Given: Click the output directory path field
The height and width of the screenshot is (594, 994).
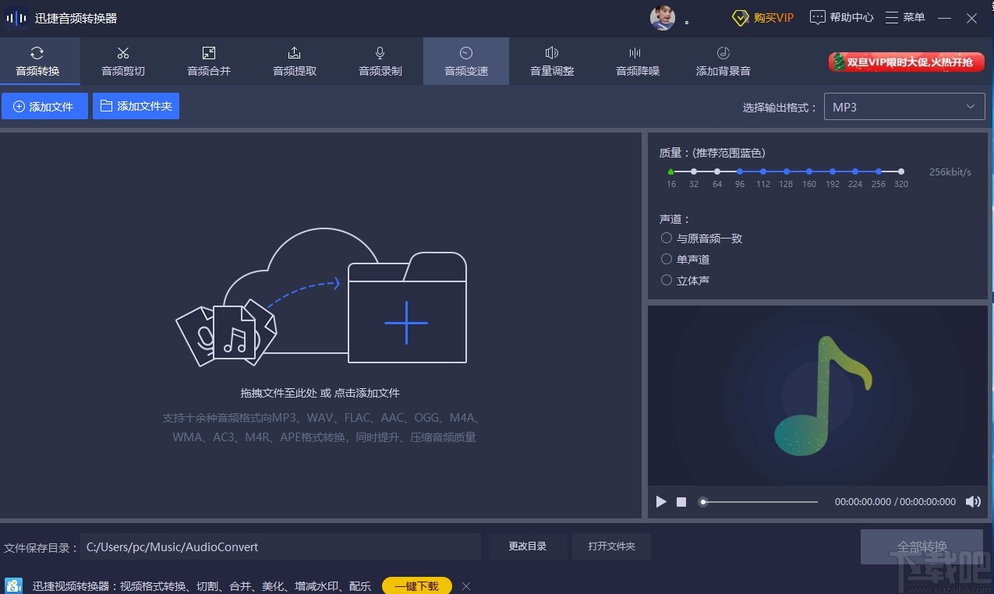Looking at the screenshot, I should (x=281, y=546).
